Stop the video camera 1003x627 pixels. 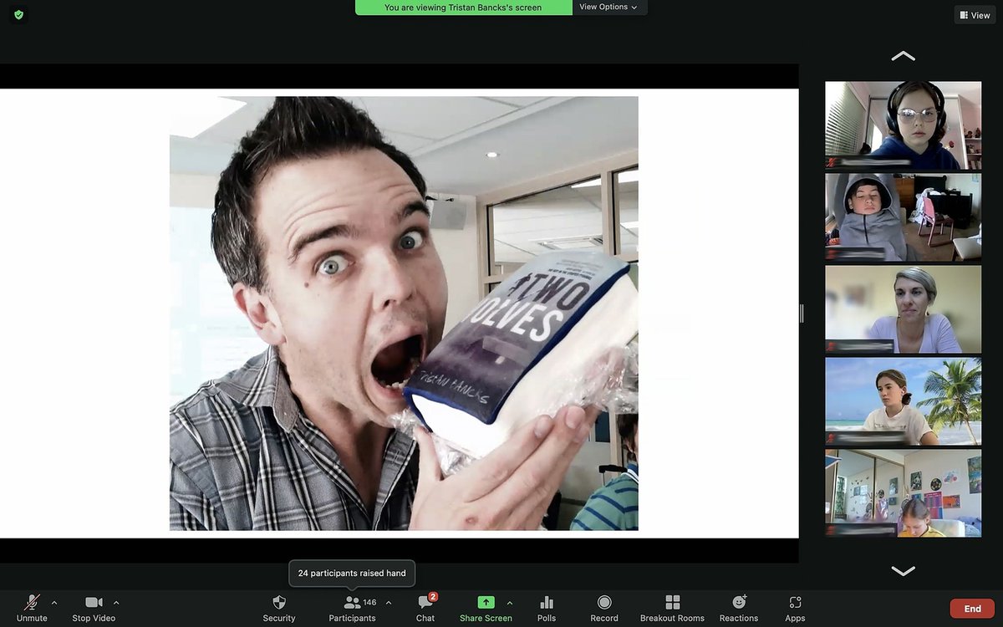[94, 608]
